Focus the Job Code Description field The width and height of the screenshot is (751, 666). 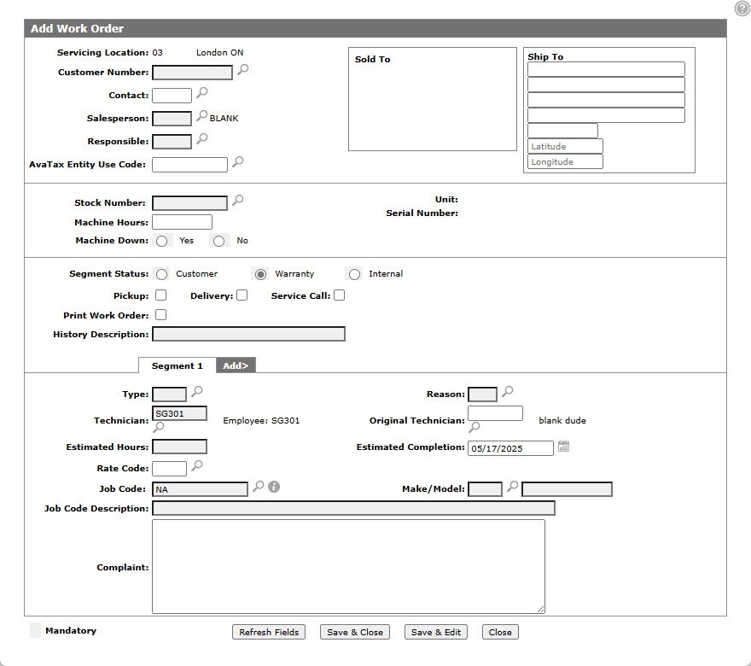tap(353, 508)
